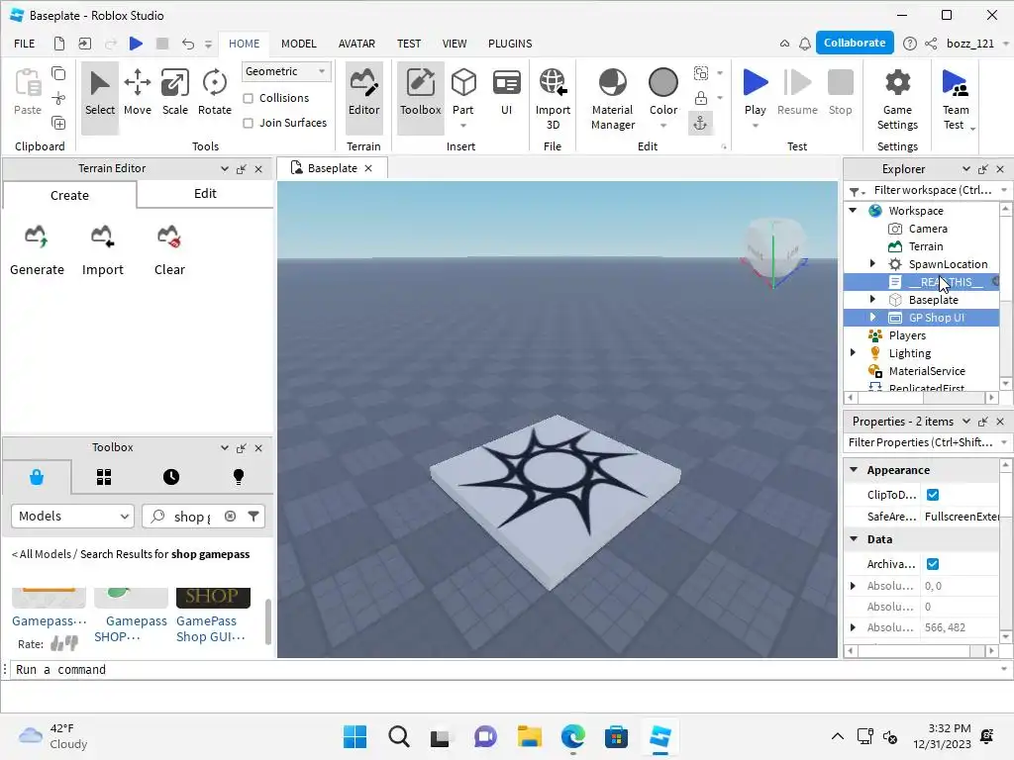
Task: Open Toolbox Creations lightbulb tab
Action: pos(238,477)
